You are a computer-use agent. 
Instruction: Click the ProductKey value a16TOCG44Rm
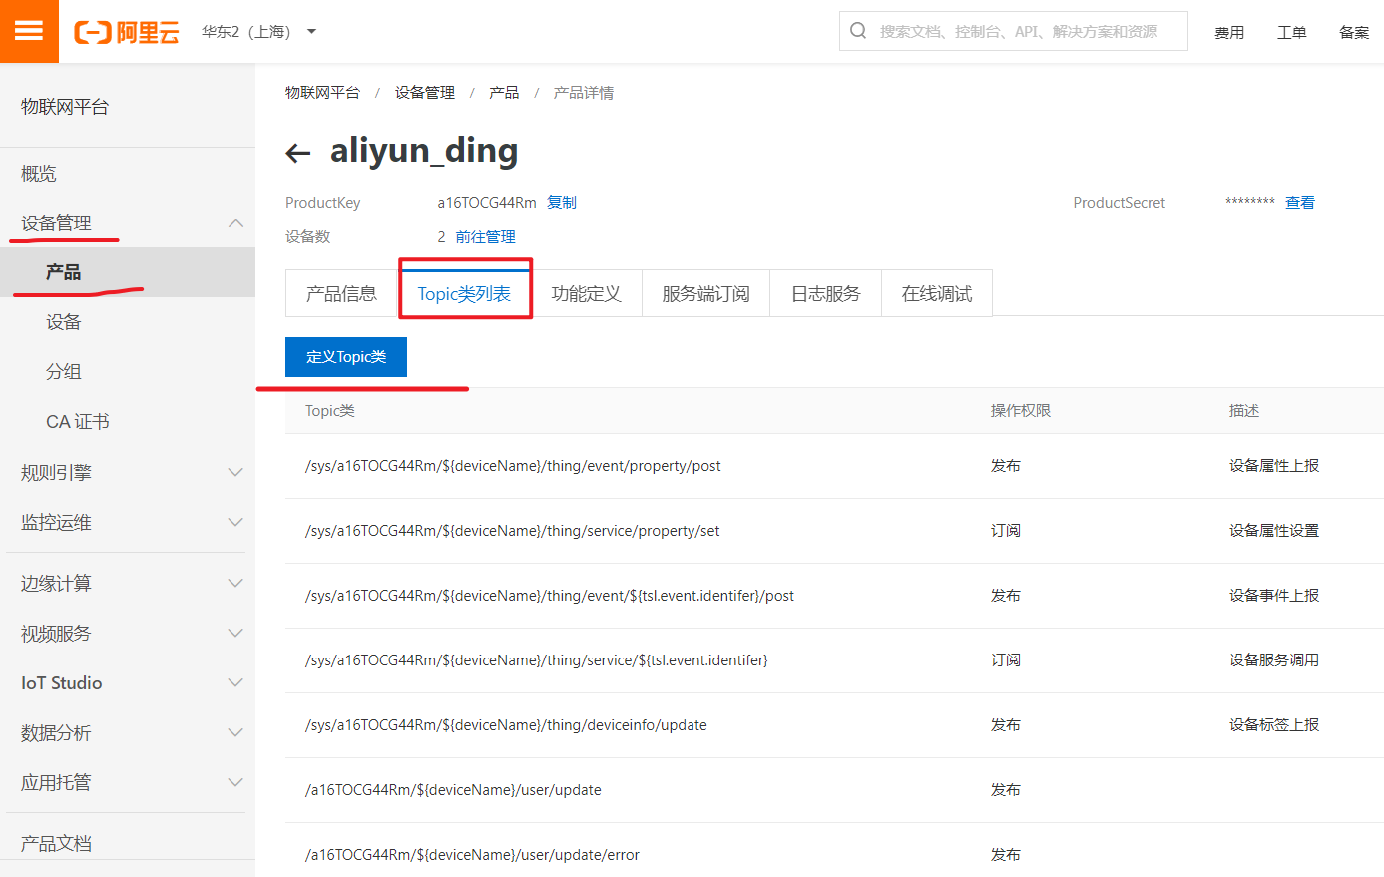(487, 202)
